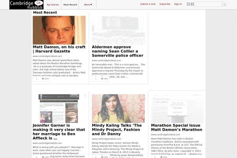The width and height of the screenshot is (237, 158).
Task: Go to Top Stories tab
Action: click(x=53, y=5)
